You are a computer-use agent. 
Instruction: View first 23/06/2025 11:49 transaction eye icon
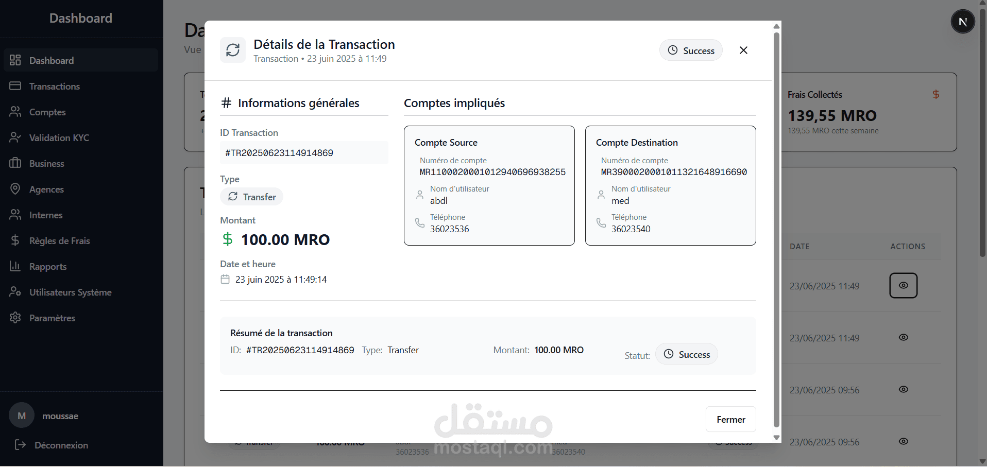pos(903,285)
